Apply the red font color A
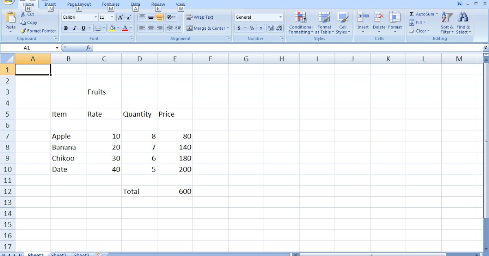Image resolution: width=489 pixels, height=256 pixels. point(125,28)
